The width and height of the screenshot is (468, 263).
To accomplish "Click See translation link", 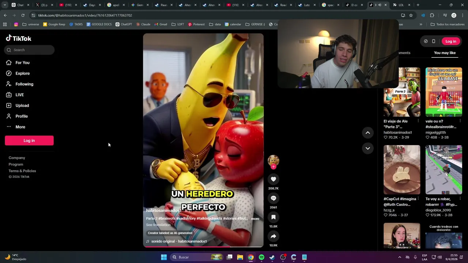I will [158, 225].
